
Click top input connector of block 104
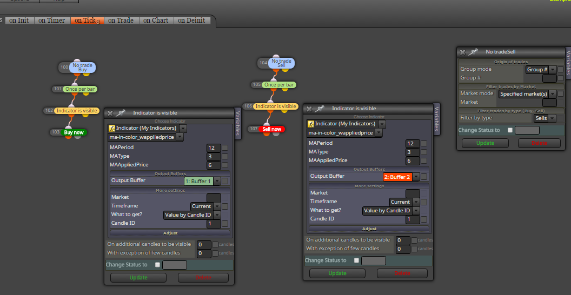275,57
